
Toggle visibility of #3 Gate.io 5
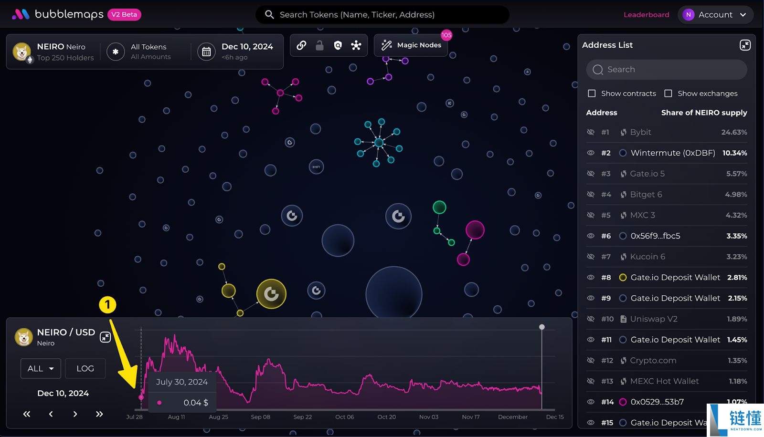(x=591, y=174)
